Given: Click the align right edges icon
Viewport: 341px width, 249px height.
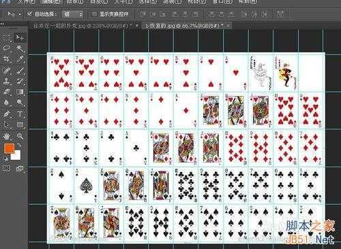Looking at the screenshot, I should click(196, 14).
